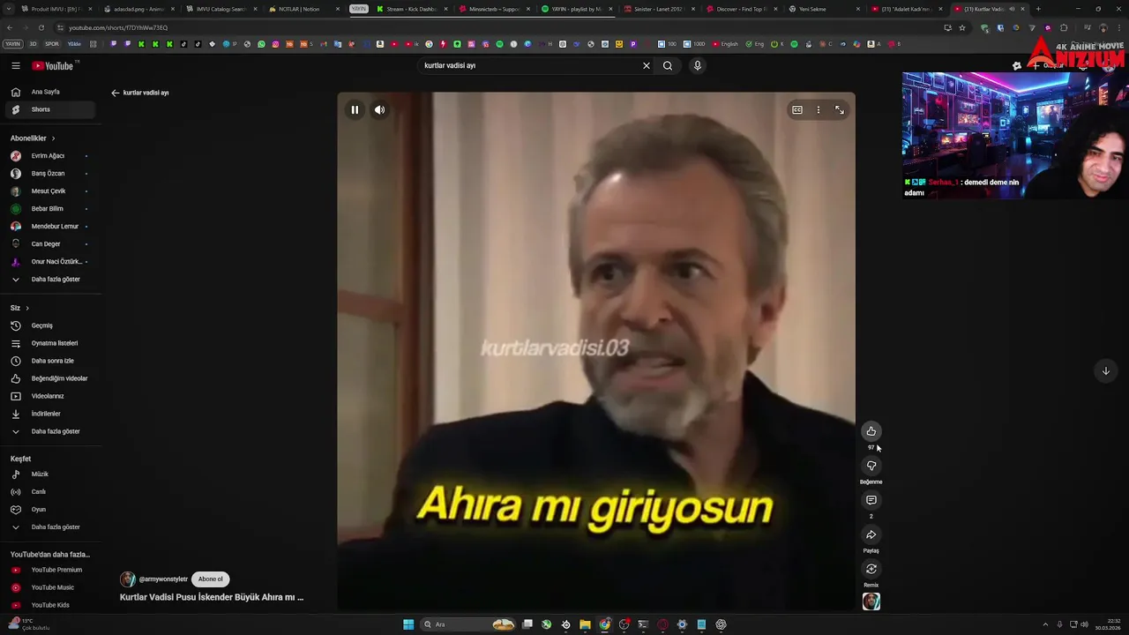The height and width of the screenshot is (635, 1129).
Task: Open YouTube Kids link
Action: pos(50,605)
